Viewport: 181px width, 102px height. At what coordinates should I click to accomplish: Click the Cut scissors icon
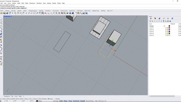(12, 13)
